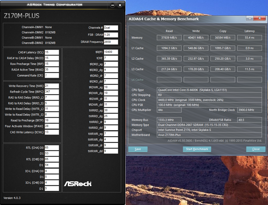The width and height of the screenshot is (268, 205).
Task: Select the tWTR_S value field
Action: 52,115
